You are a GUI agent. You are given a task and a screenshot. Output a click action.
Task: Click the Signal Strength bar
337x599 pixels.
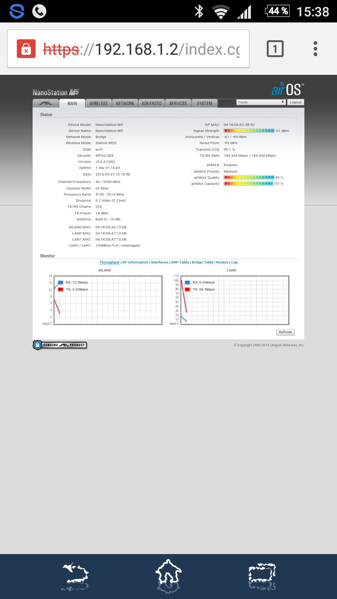click(x=249, y=131)
